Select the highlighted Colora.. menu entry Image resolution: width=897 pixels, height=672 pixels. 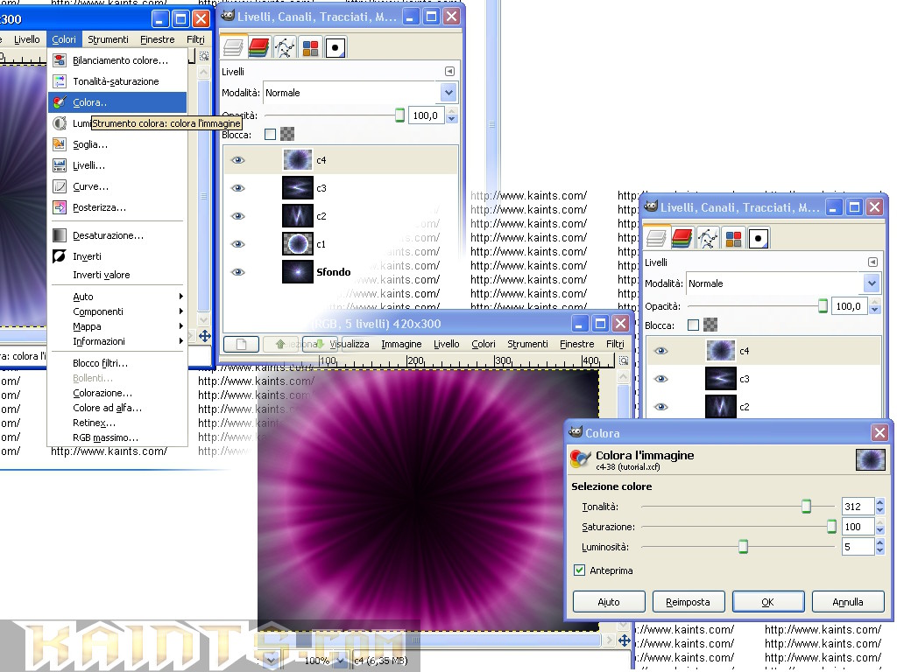tap(117, 102)
